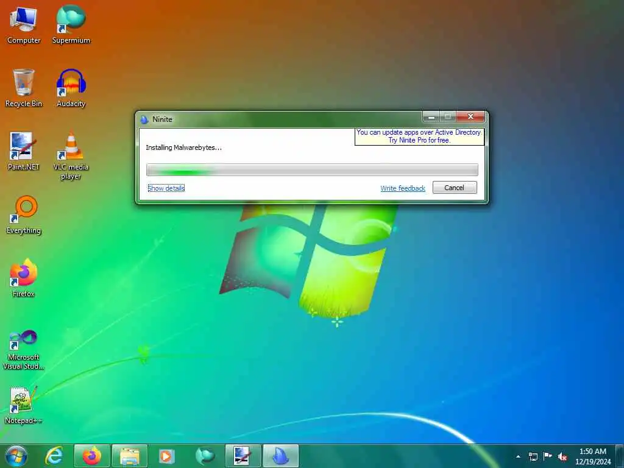Show hidden system tray icons
This screenshot has width=624, height=468.
tap(518, 456)
